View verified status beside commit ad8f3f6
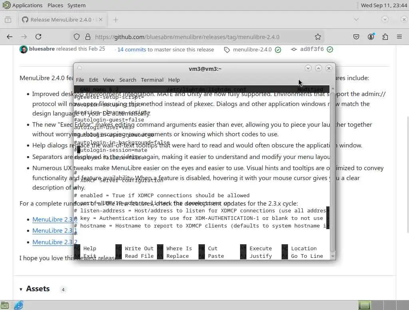409x310 pixels. [330, 49]
